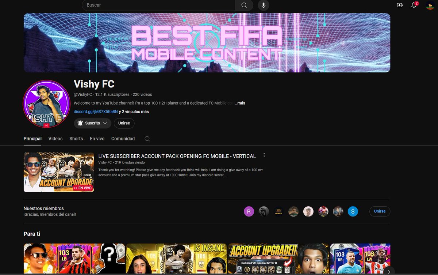Open the Create video icon

400,5
